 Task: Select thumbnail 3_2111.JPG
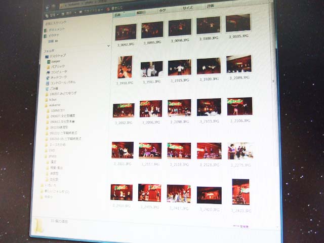click(123, 150)
